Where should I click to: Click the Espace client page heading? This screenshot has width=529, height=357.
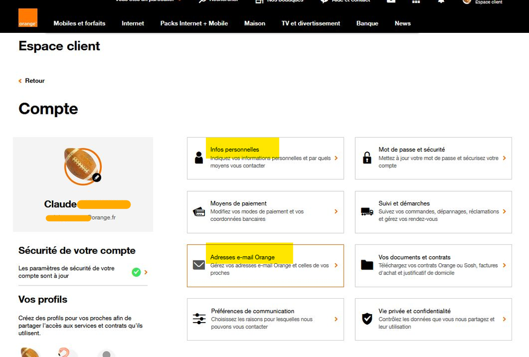(x=59, y=46)
